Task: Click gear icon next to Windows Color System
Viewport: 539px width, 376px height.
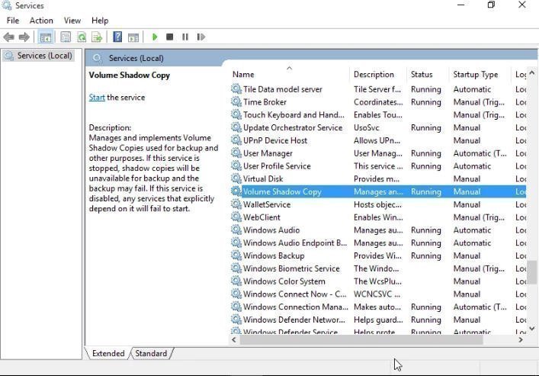Action: coord(236,281)
